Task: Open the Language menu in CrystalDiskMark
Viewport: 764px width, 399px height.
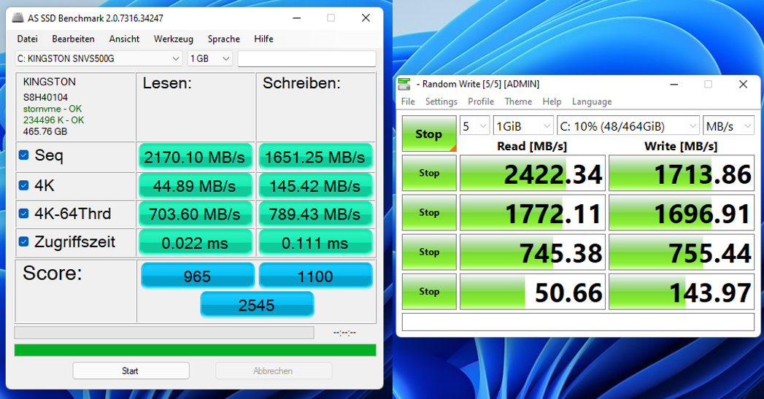Action: (x=592, y=101)
